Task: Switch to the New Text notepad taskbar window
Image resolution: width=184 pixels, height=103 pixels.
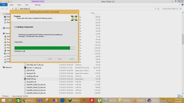Action: (x=110, y=100)
